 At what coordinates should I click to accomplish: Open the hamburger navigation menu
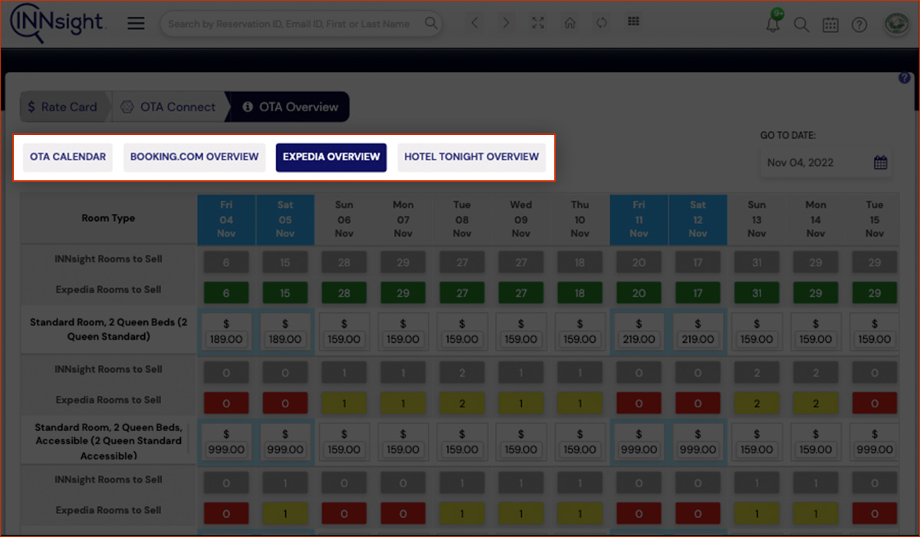pos(136,23)
